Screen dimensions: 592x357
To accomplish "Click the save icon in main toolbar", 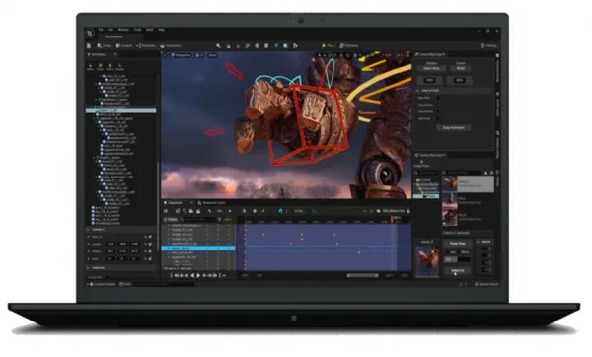I will 89,45.
